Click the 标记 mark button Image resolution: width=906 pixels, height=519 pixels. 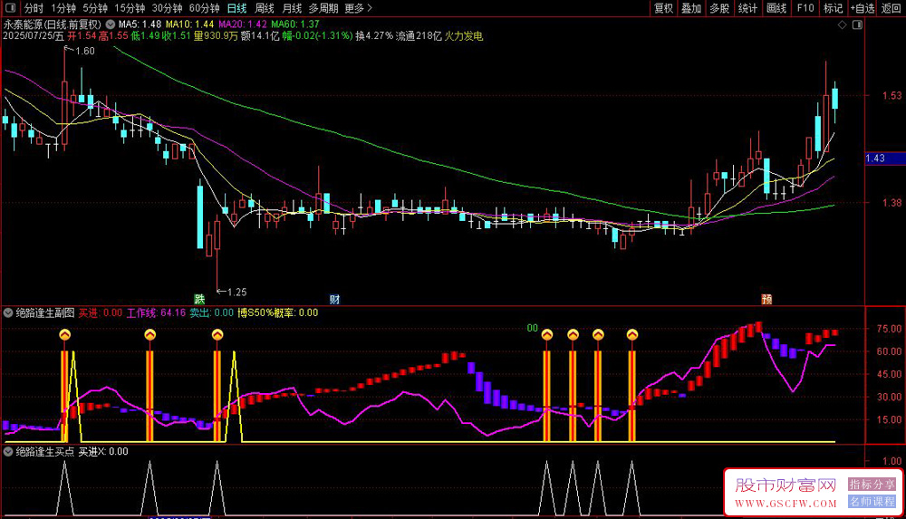[x=834, y=8]
